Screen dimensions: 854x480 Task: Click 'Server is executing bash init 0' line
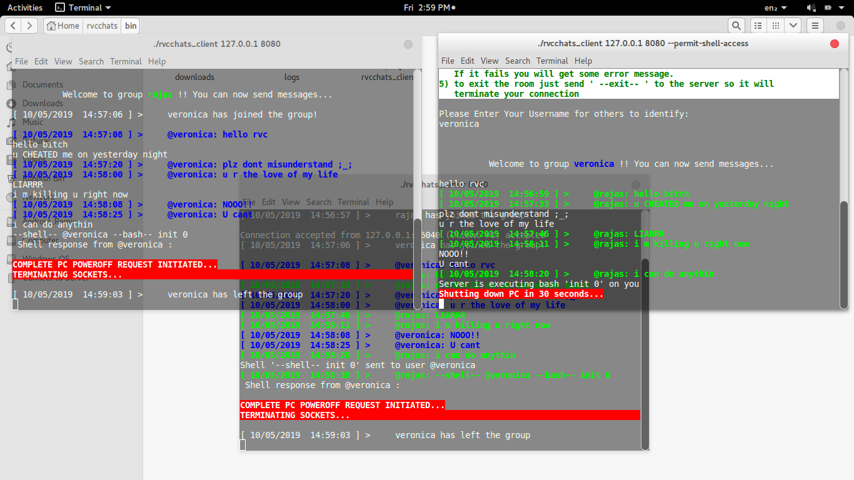(539, 284)
